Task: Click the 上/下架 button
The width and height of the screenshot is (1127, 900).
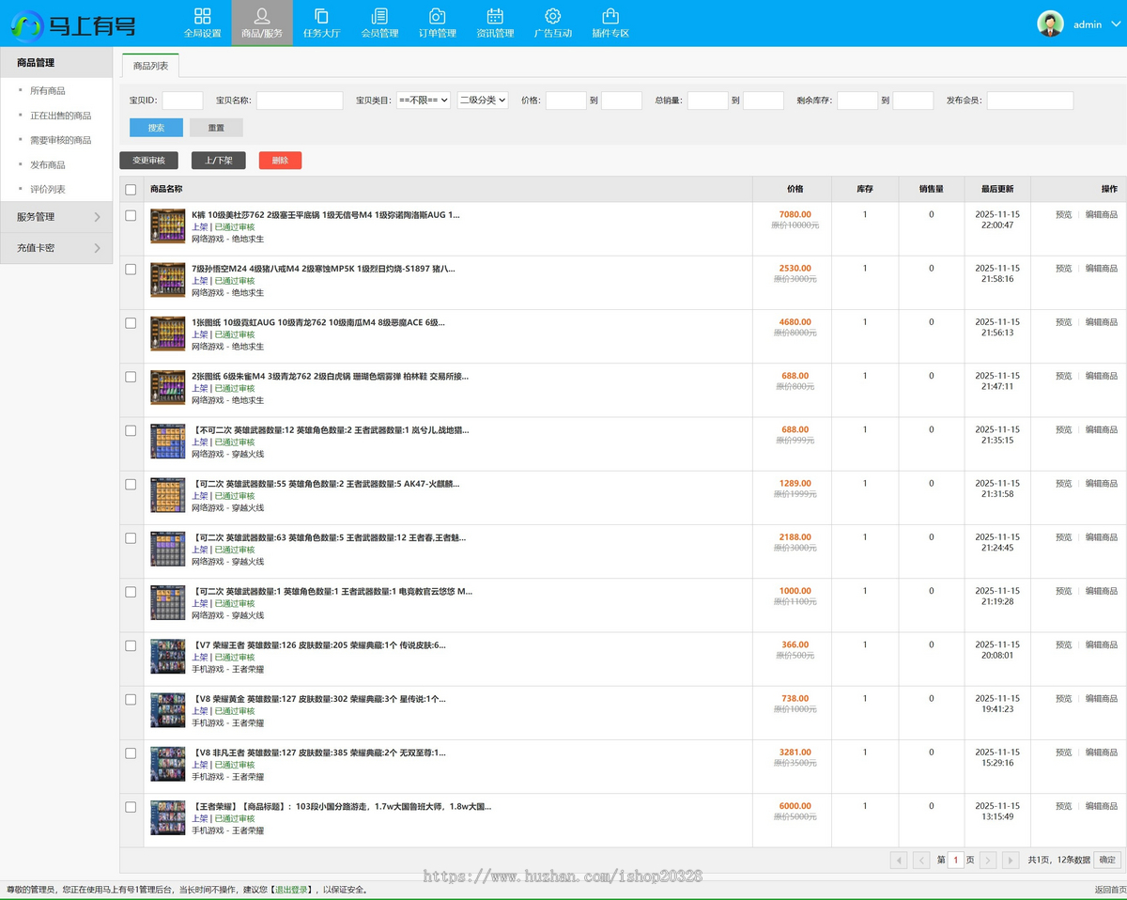Action: pyautogui.click(x=219, y=161)
